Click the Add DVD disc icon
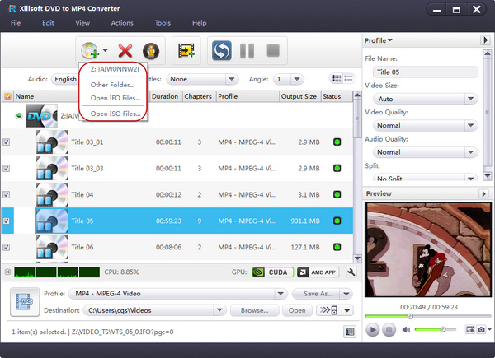This screenshot has width=495, height=358. (90, 51)
